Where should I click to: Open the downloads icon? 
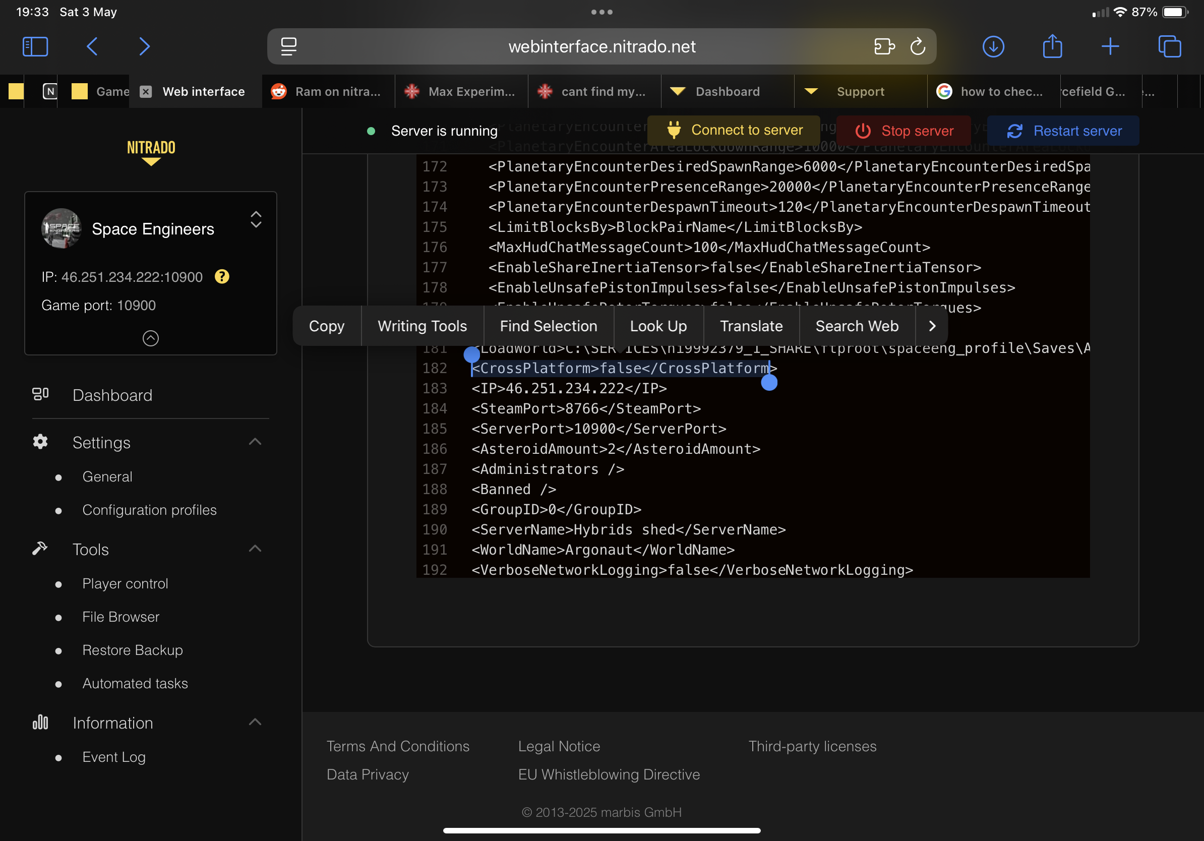(x=993, y=47)
